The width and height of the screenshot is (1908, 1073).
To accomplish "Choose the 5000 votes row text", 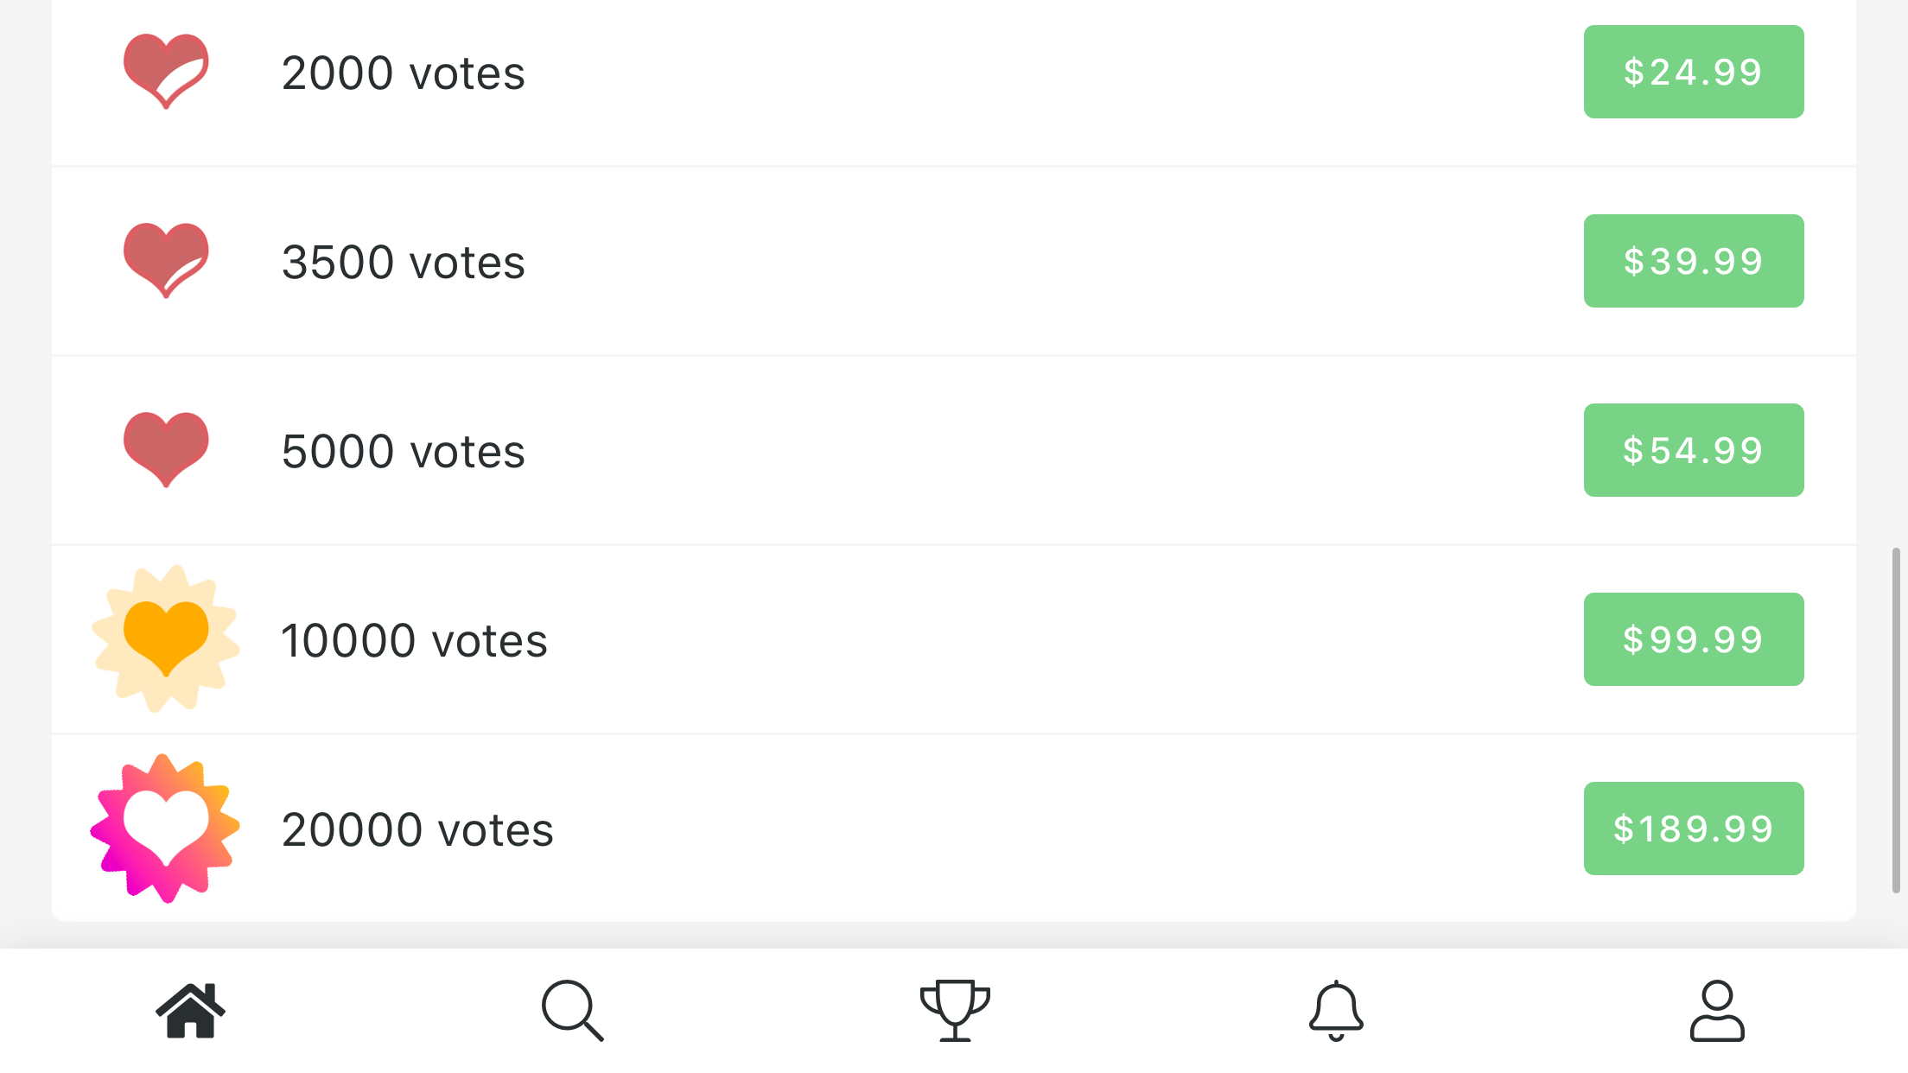I will pos(403,451).
